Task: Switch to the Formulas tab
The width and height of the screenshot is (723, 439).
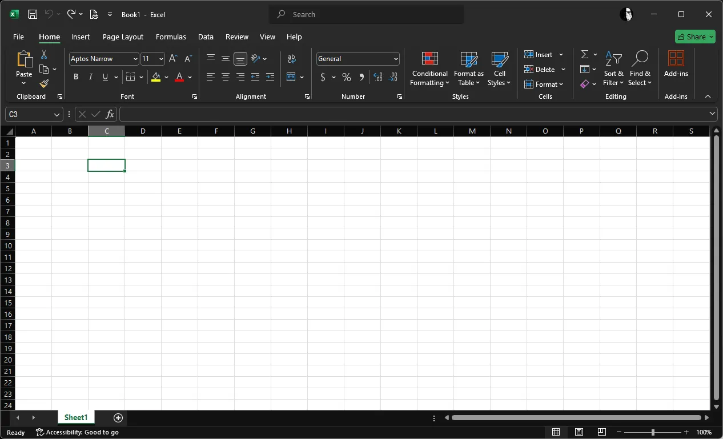Action: pyautogui.click(x=171, y=37)
